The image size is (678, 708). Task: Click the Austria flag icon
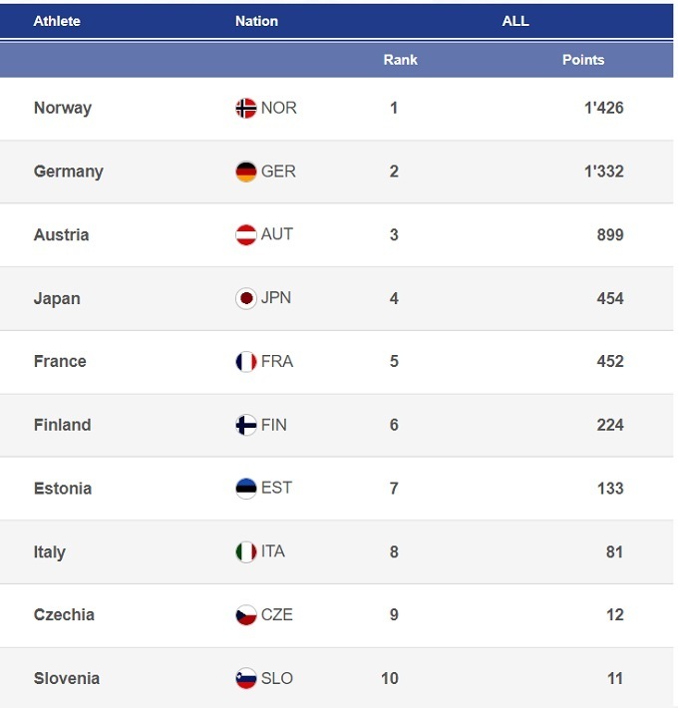pyautogui.click(x=246, y=235)
